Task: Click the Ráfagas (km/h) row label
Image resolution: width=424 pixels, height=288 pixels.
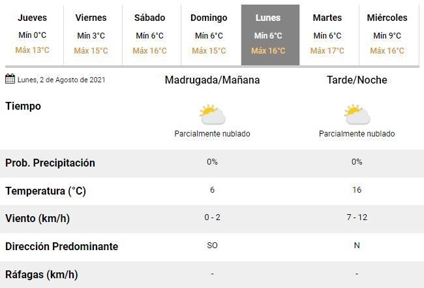Action: 41,274
